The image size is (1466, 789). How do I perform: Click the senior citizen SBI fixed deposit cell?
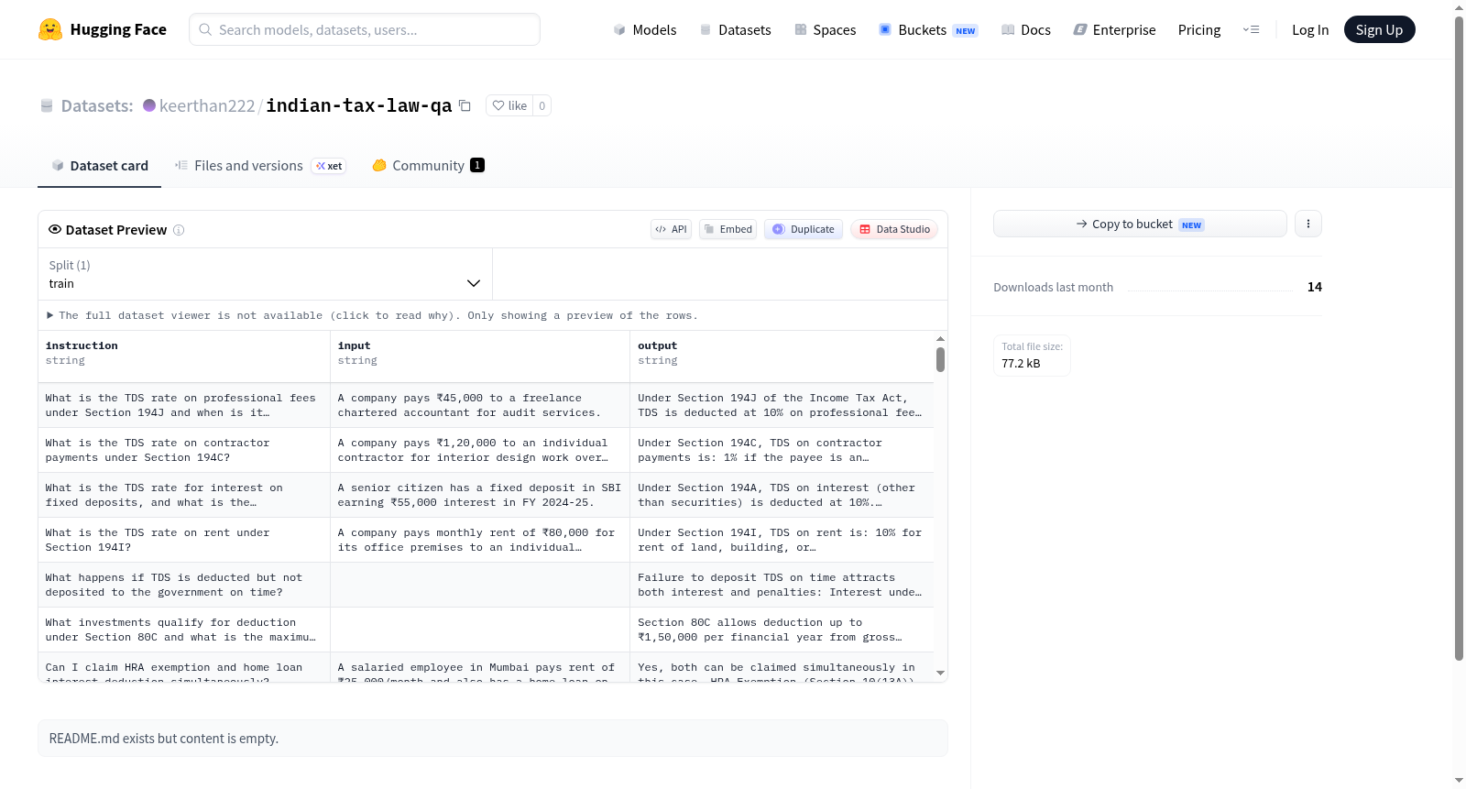click(480, 495)
